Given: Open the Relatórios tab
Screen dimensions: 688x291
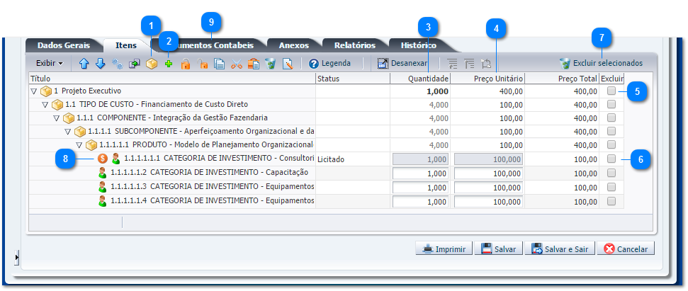Looking at the screenshot, I should [x=354, y=45].
